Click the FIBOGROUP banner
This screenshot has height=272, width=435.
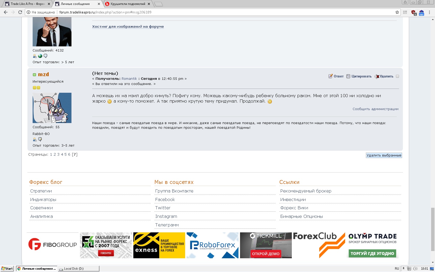pos(53,245)
